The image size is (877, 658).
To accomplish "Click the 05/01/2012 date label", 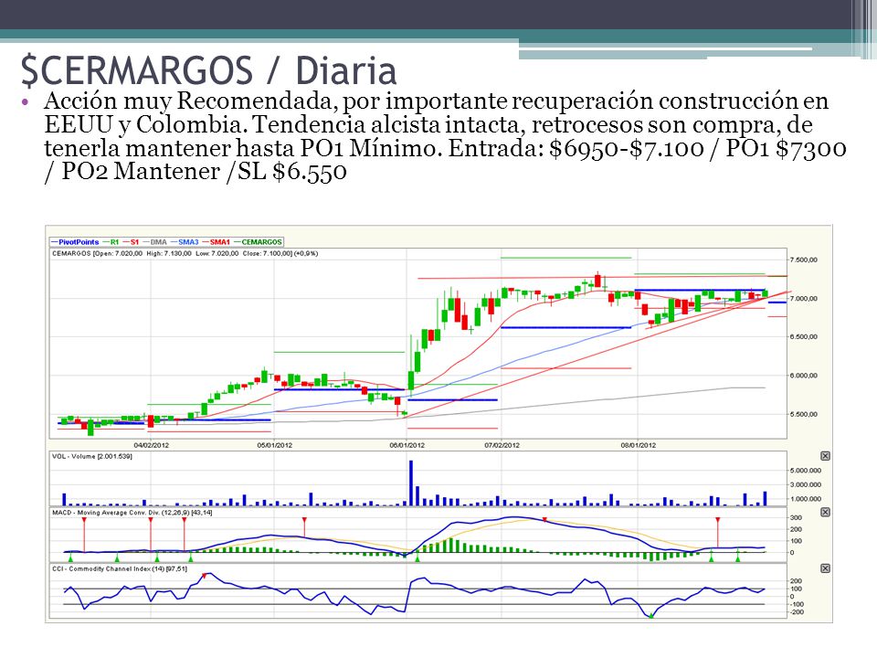I will coord(274,445).
